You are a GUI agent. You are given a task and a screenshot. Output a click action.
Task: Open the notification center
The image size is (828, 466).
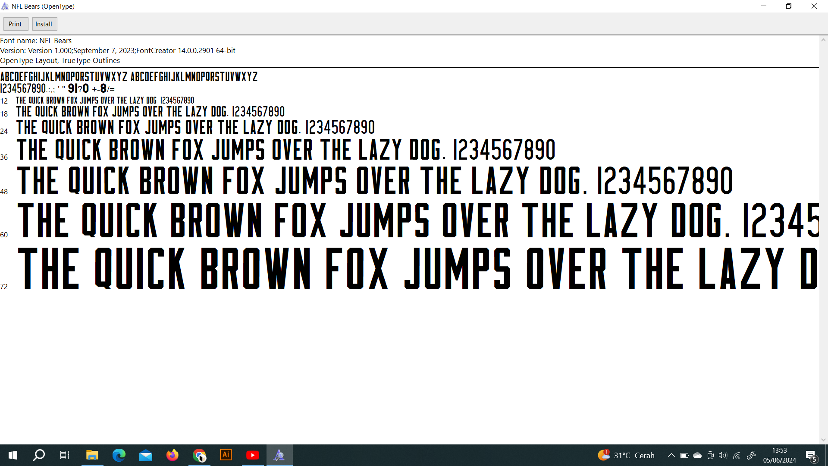811,455
